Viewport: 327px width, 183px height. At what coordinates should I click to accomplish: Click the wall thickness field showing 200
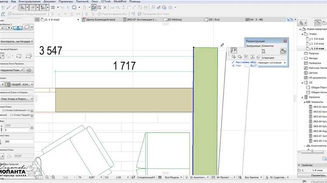(x=19, y=141)
